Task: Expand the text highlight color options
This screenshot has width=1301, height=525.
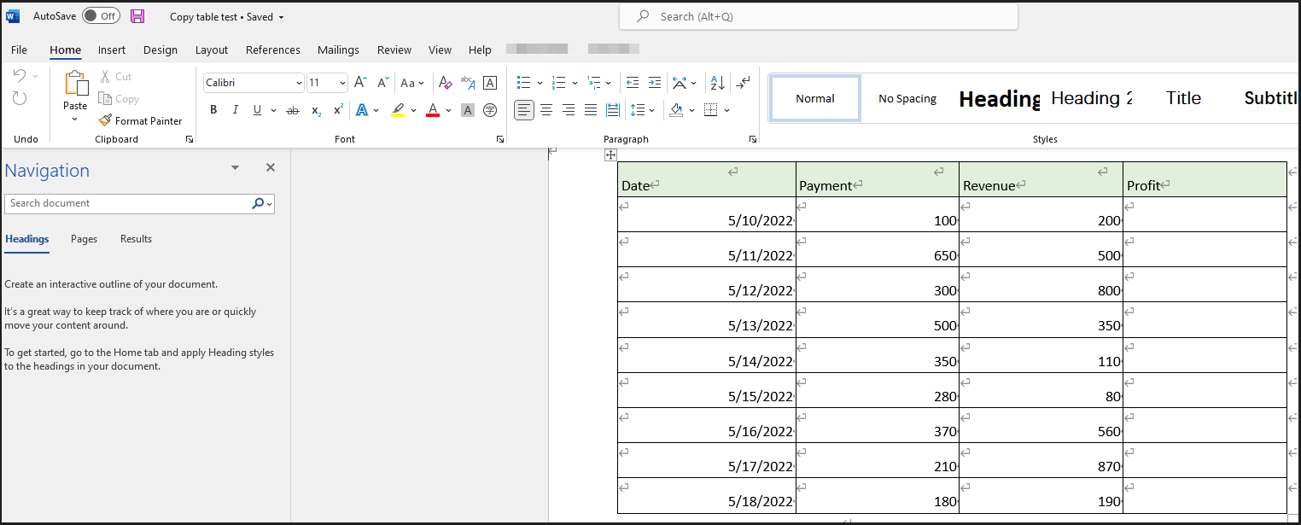Action: click(x=412, y=110)
